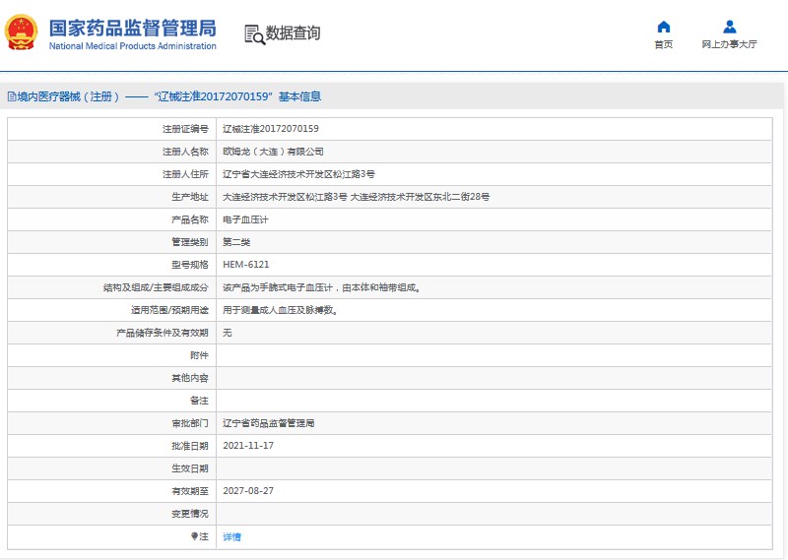
Task: Click the national emblem logo
Action: pyautogui.click(x=21, y=32)
